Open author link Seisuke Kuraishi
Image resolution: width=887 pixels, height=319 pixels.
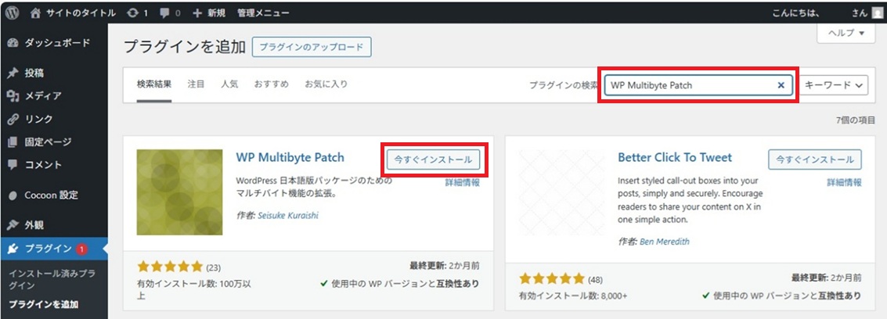click(x=288, y=217)
